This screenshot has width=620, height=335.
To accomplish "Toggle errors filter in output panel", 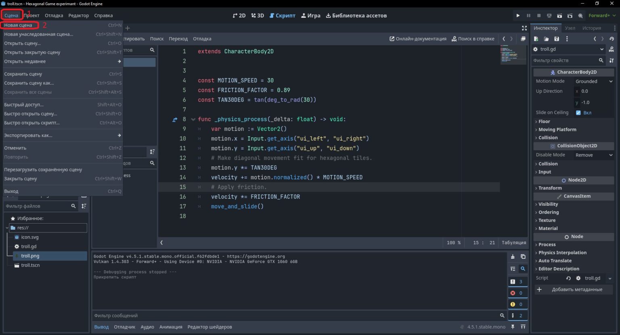I will click(x=517, y=293).
